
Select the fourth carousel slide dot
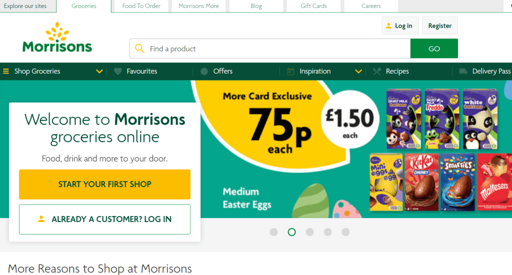(x=327, y=232)
